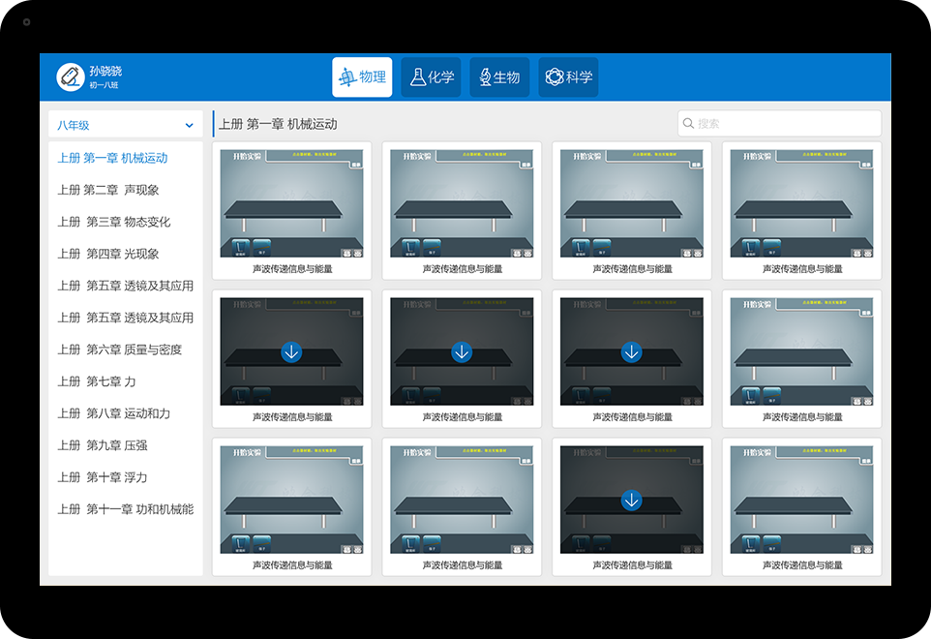Focus the 搜索 search input field
This screenshot has width=931, height=639.
point(784,124)
